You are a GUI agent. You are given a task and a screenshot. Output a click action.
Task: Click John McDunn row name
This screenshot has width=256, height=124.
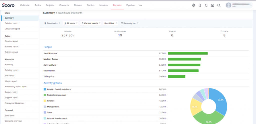tap(50, 65)
